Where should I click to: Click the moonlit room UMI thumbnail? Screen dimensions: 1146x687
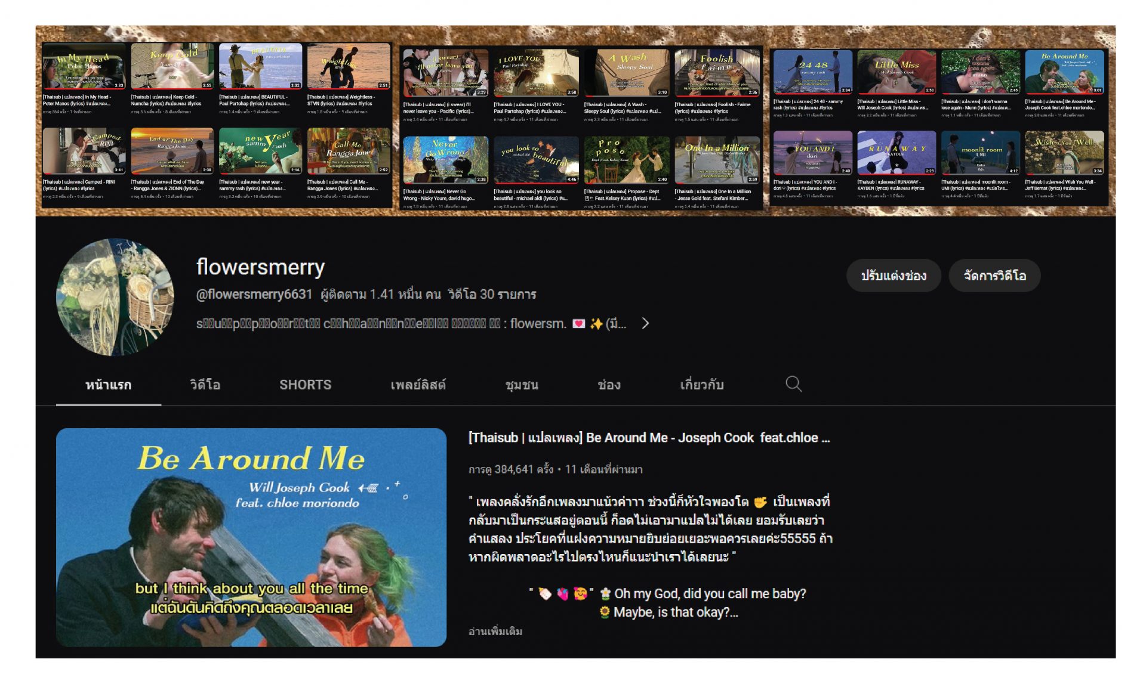(x=981, y=153)
